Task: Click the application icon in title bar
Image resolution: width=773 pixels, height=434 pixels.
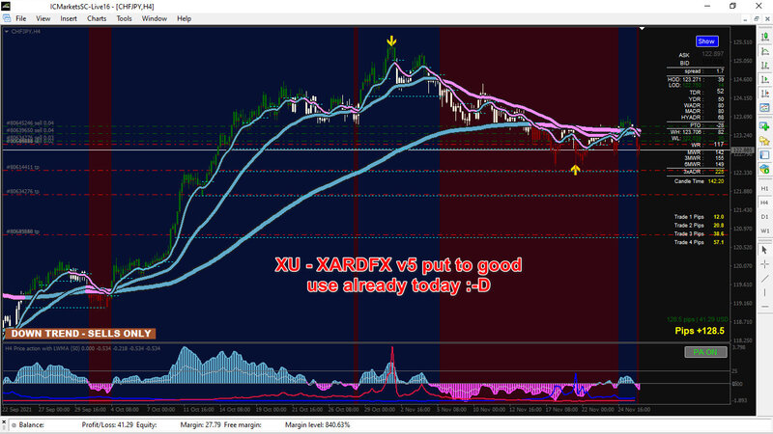Action: tap(6, 6)
